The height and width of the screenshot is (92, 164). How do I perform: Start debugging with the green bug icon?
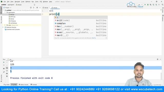coord(148,5)
